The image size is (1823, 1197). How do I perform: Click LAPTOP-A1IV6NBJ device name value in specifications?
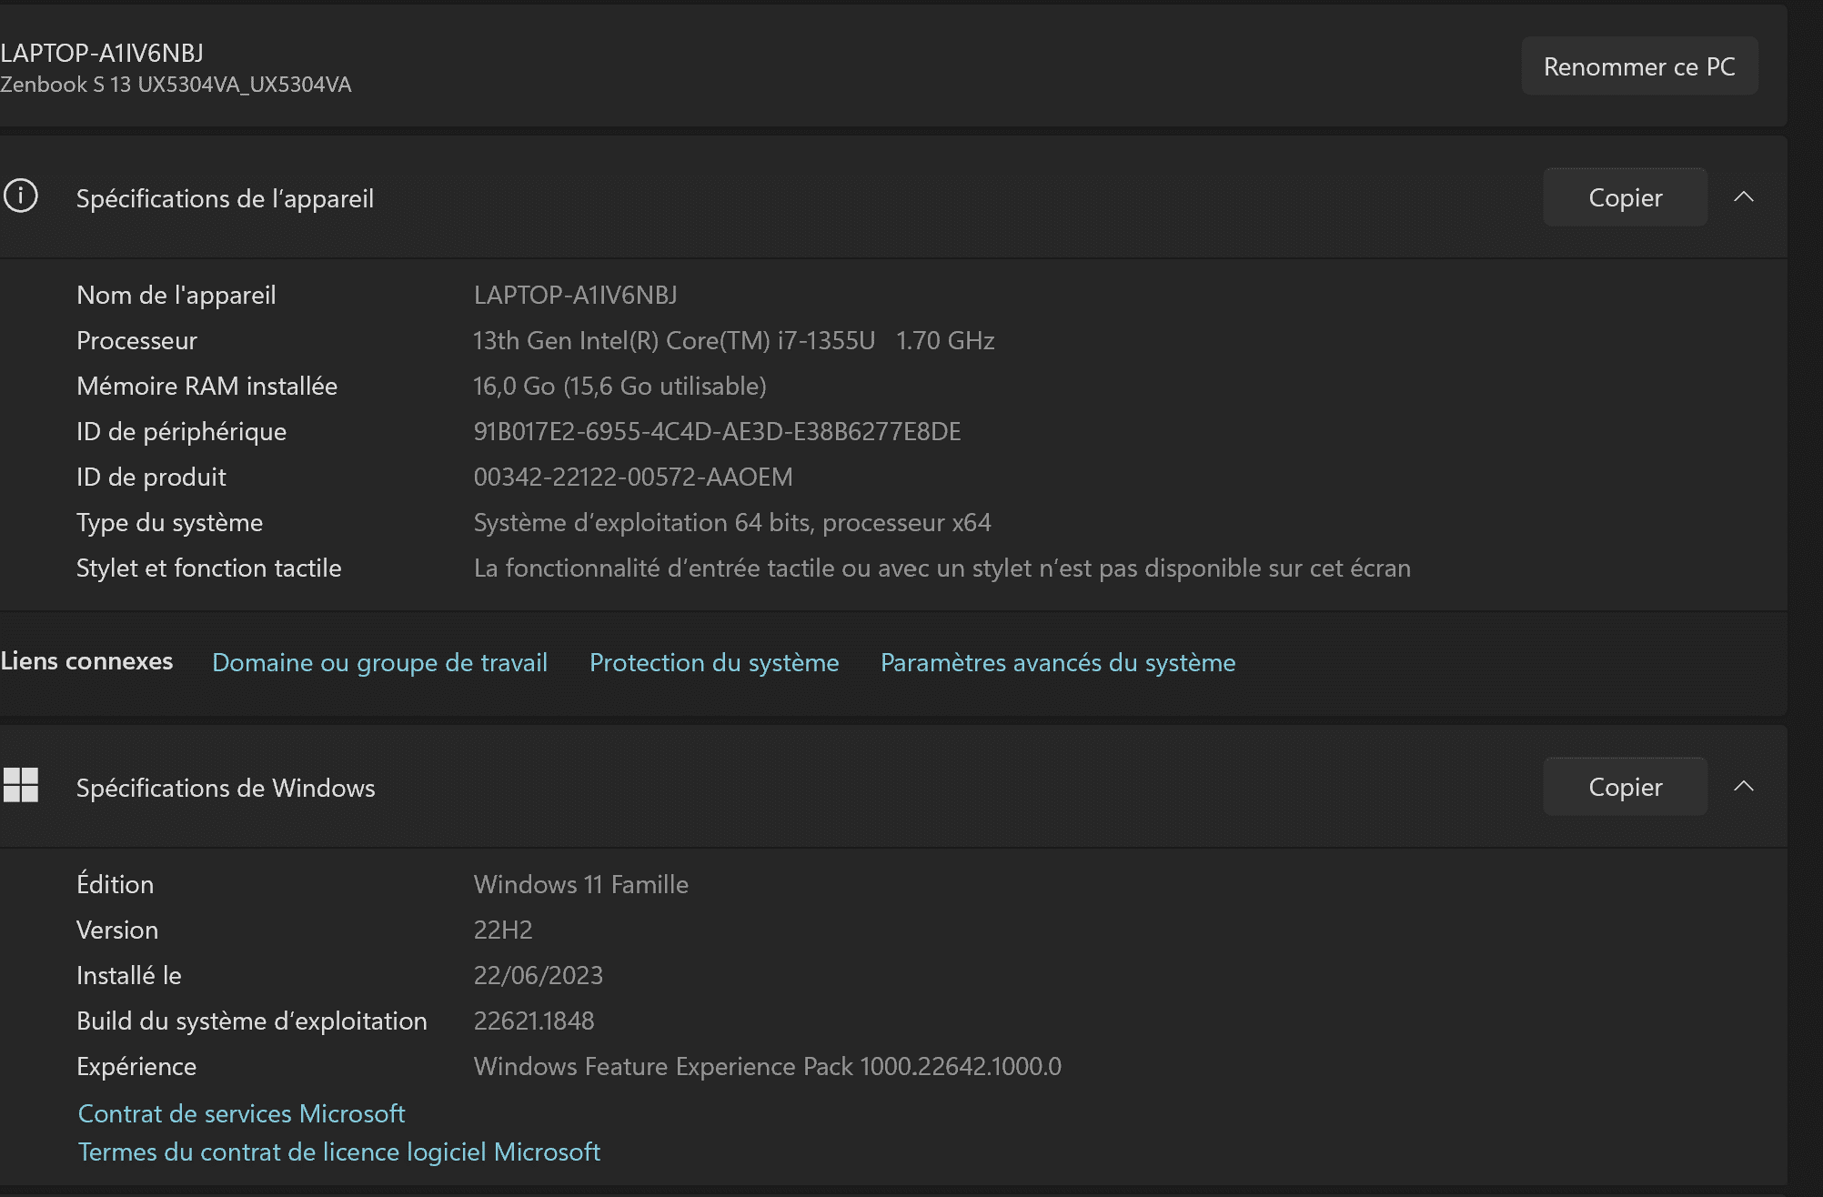pyautogui.click(x=575, y=295)
